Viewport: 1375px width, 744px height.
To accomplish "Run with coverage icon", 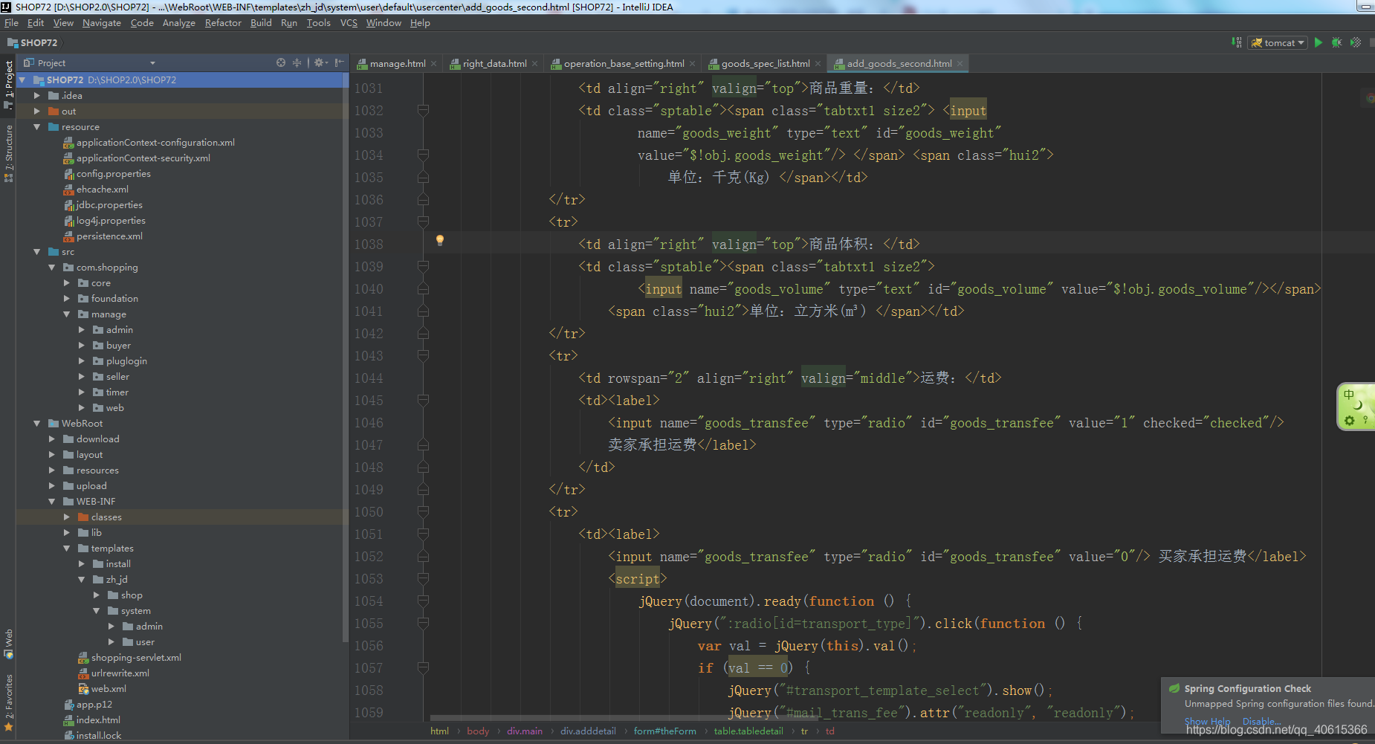I will tap(1356, 42).
